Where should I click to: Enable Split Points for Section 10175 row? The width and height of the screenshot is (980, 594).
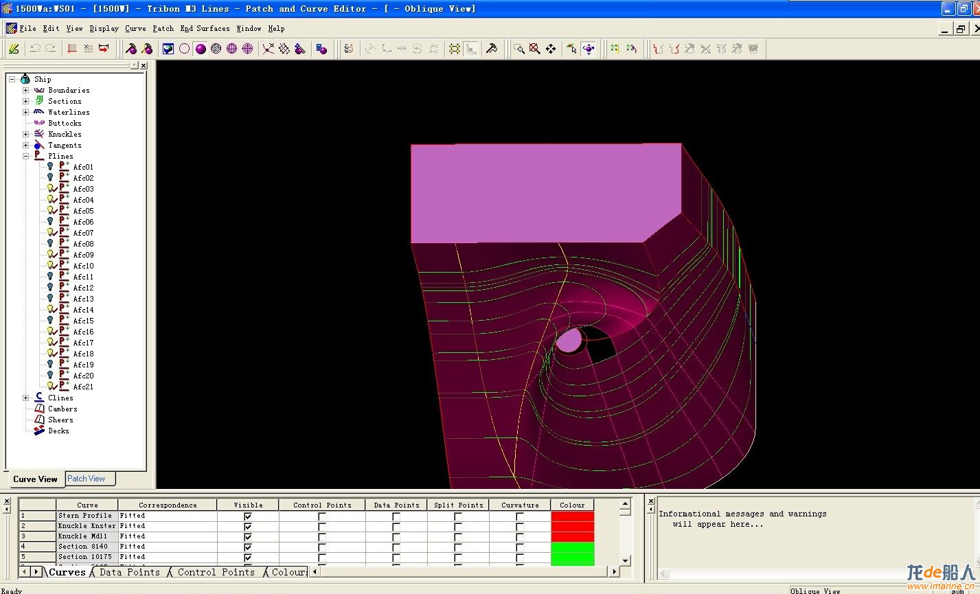[458, 557]
